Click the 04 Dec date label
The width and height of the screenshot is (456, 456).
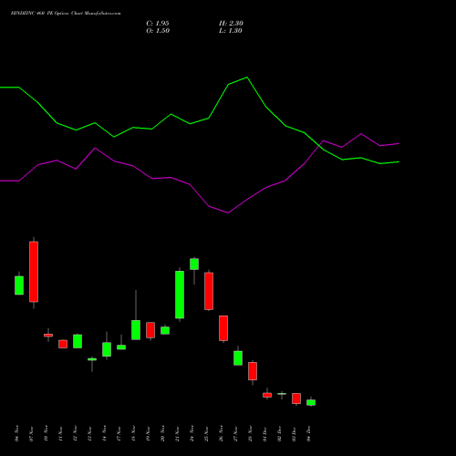coord(308,434)
